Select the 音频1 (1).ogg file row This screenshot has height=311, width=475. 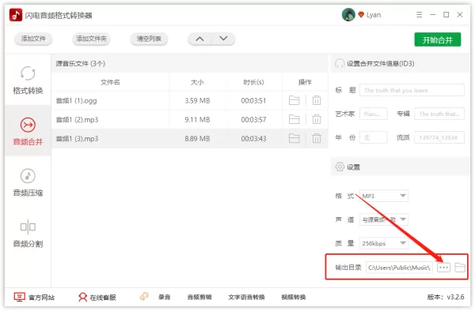point(190,100)
